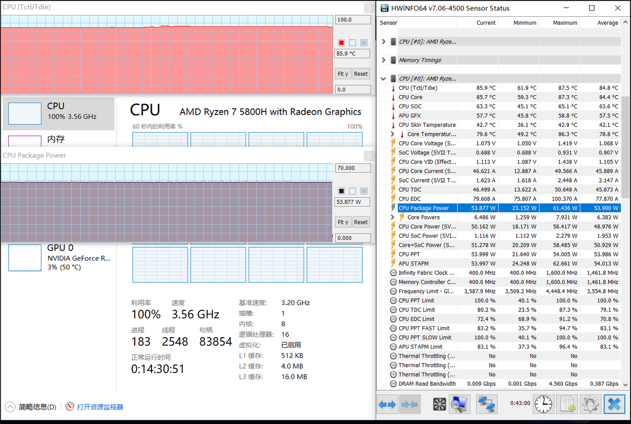Select the CPU PPT FAST Limit row
The image size is (631, 424).
point(499,328)
